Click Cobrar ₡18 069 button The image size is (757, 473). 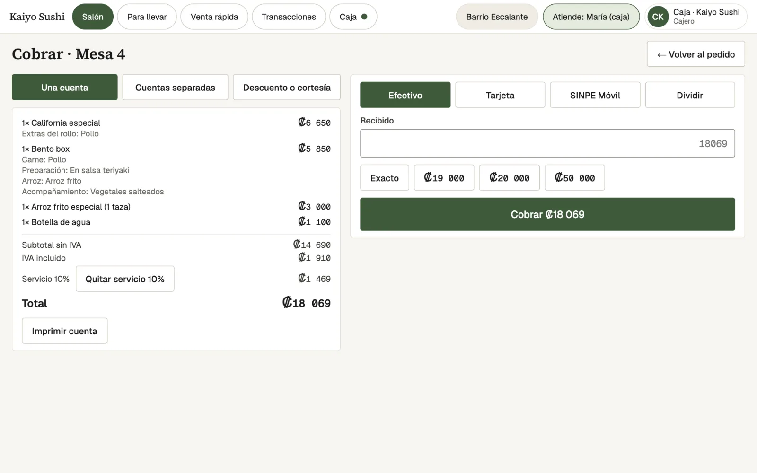[x=547, y=214]
